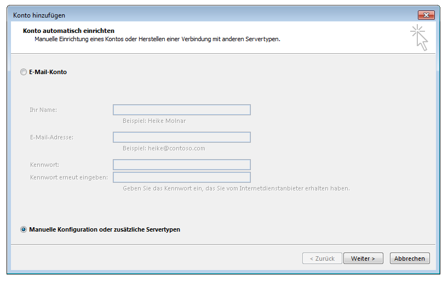Focus the E-Mail-Adresse input box
This screenshot has height=281, width=448.
[x=181, y=137]
